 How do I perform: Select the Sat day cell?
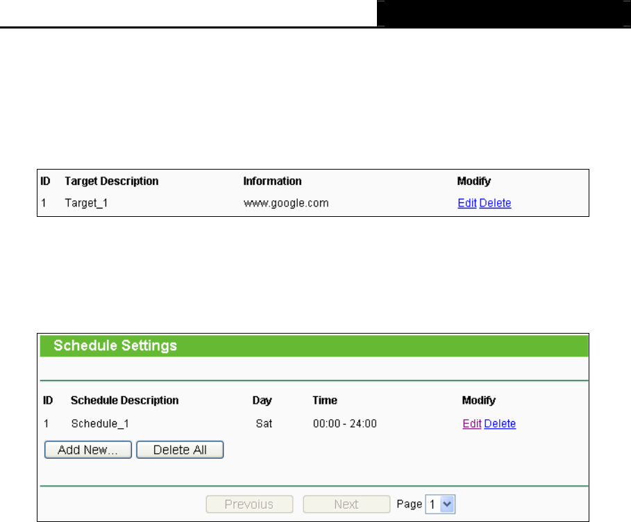tap(264, 423)
